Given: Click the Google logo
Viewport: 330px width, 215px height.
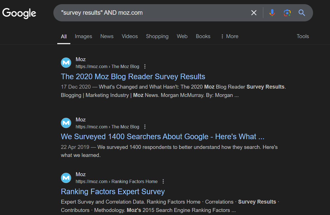Looking at the screenshot, I should pos(19,13).
